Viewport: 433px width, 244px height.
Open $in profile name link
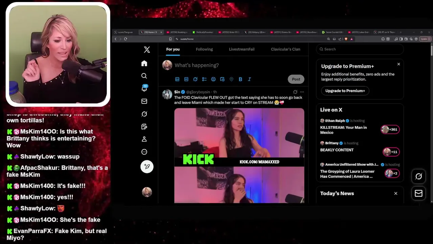point(177,92)
